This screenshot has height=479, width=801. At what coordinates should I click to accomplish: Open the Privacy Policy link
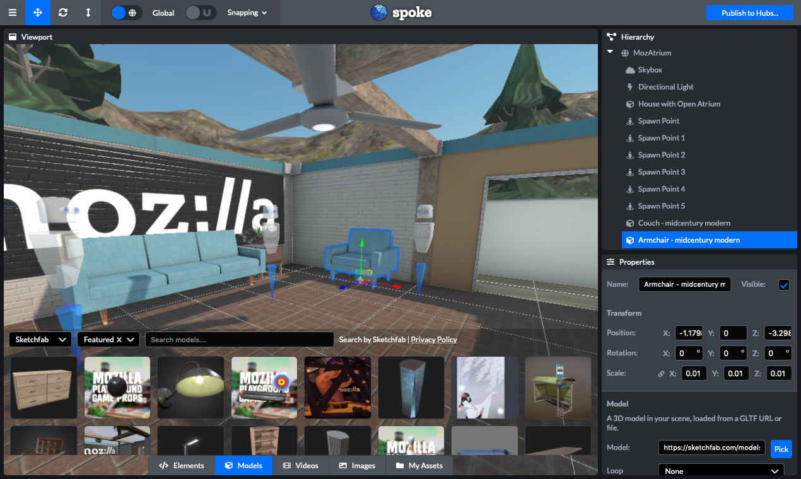tap(434, 340)
